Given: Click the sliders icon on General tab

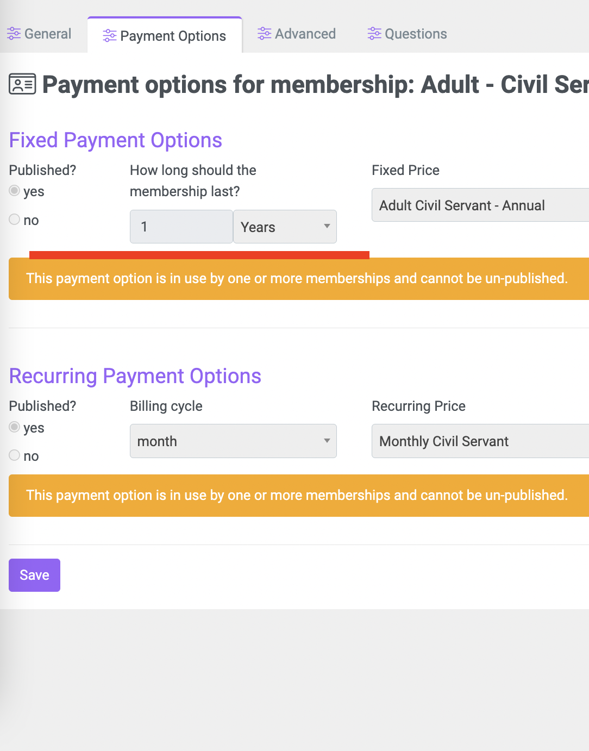Looking at the screenshot, I should coord(14,34).
